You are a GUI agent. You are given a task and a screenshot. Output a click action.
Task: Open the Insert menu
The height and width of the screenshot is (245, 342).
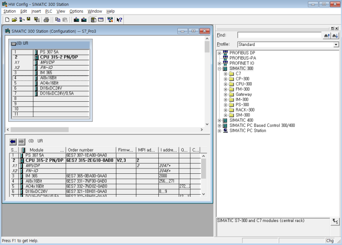[36, 11]
